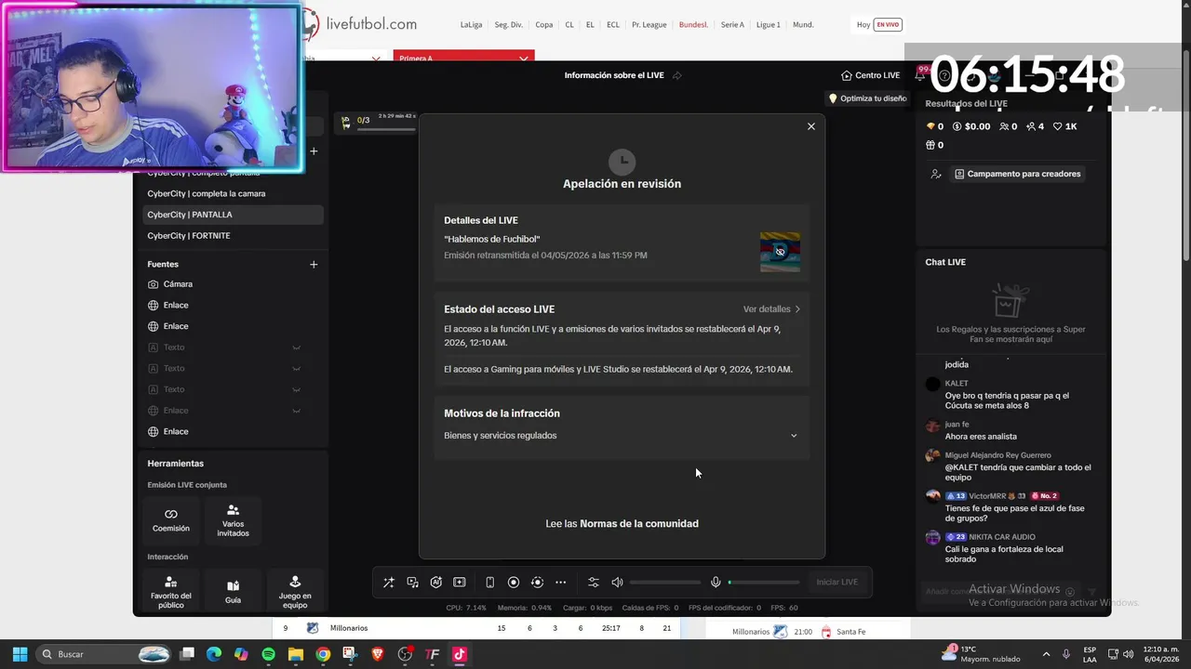Show the third hidden Texto source

click(297, 390)
